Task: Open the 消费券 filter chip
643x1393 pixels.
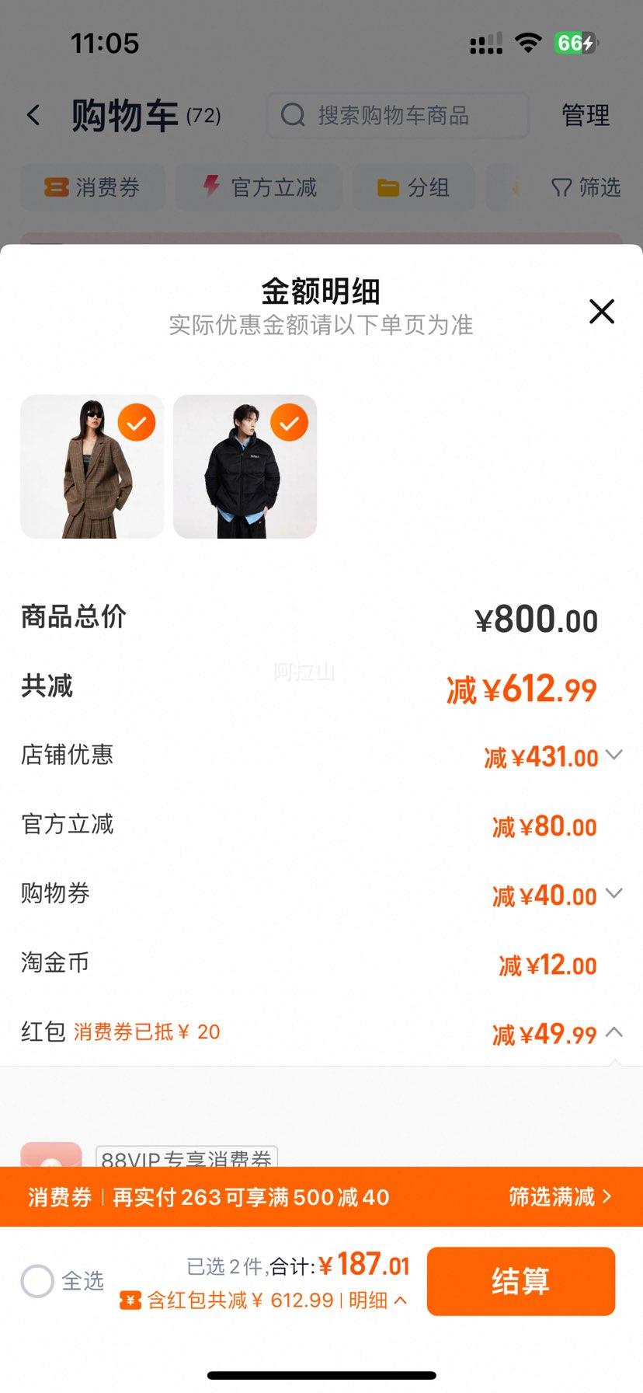Action: (x=92, y=187)
